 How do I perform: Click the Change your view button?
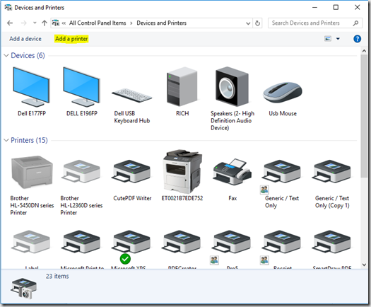pos(328,38)
